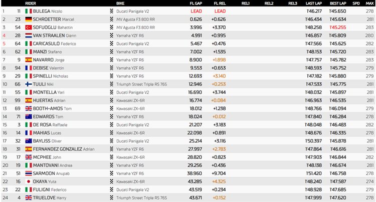The width and height of the screenshot is (376, 202).
Task: Click checkered flag icon in SCHROETTER row
Action: [x=111, y=19]
